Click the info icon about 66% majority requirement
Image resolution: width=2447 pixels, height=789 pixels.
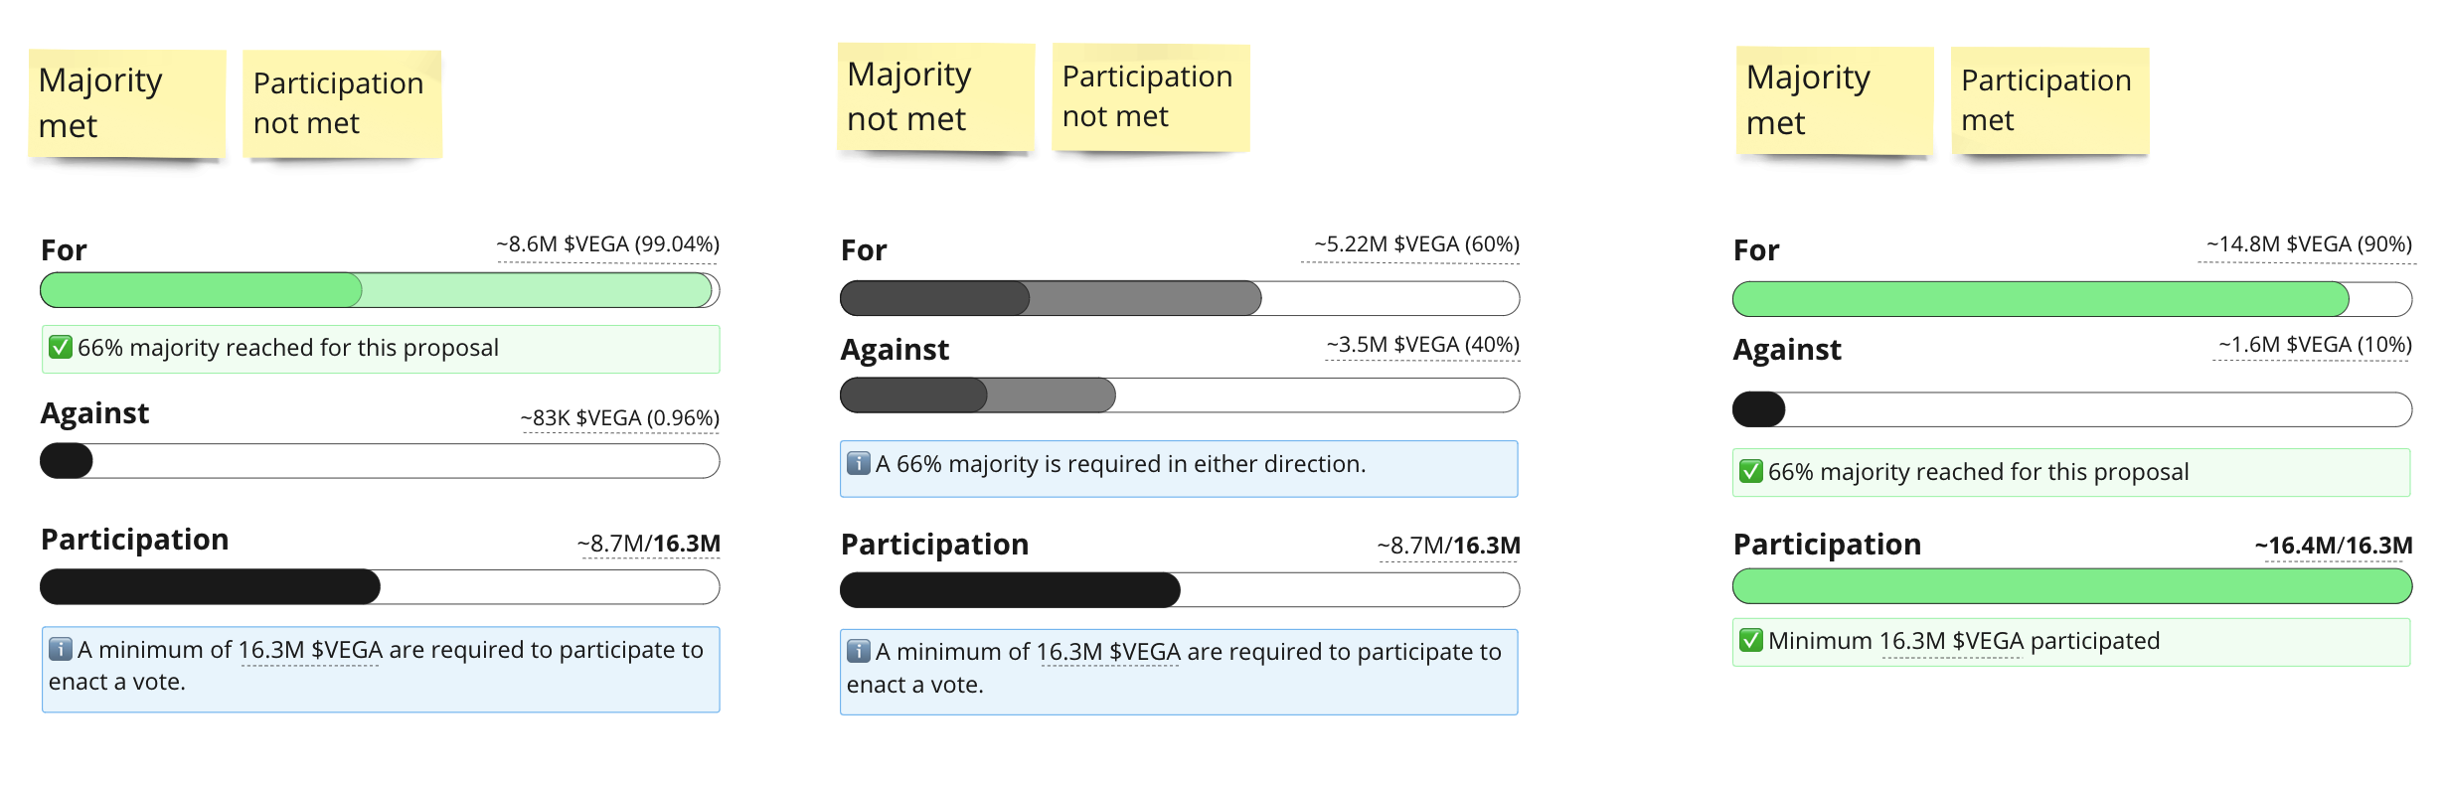(857, 463)
